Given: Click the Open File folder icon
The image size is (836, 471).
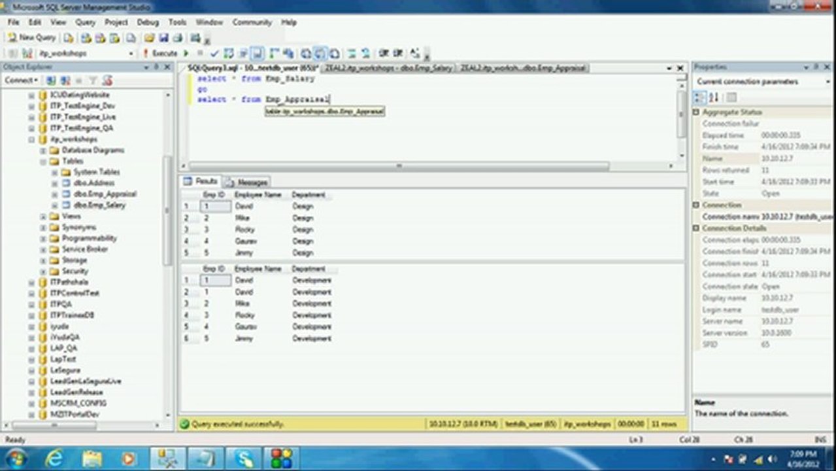Looking at the screenshot, I should click(150, 38).
